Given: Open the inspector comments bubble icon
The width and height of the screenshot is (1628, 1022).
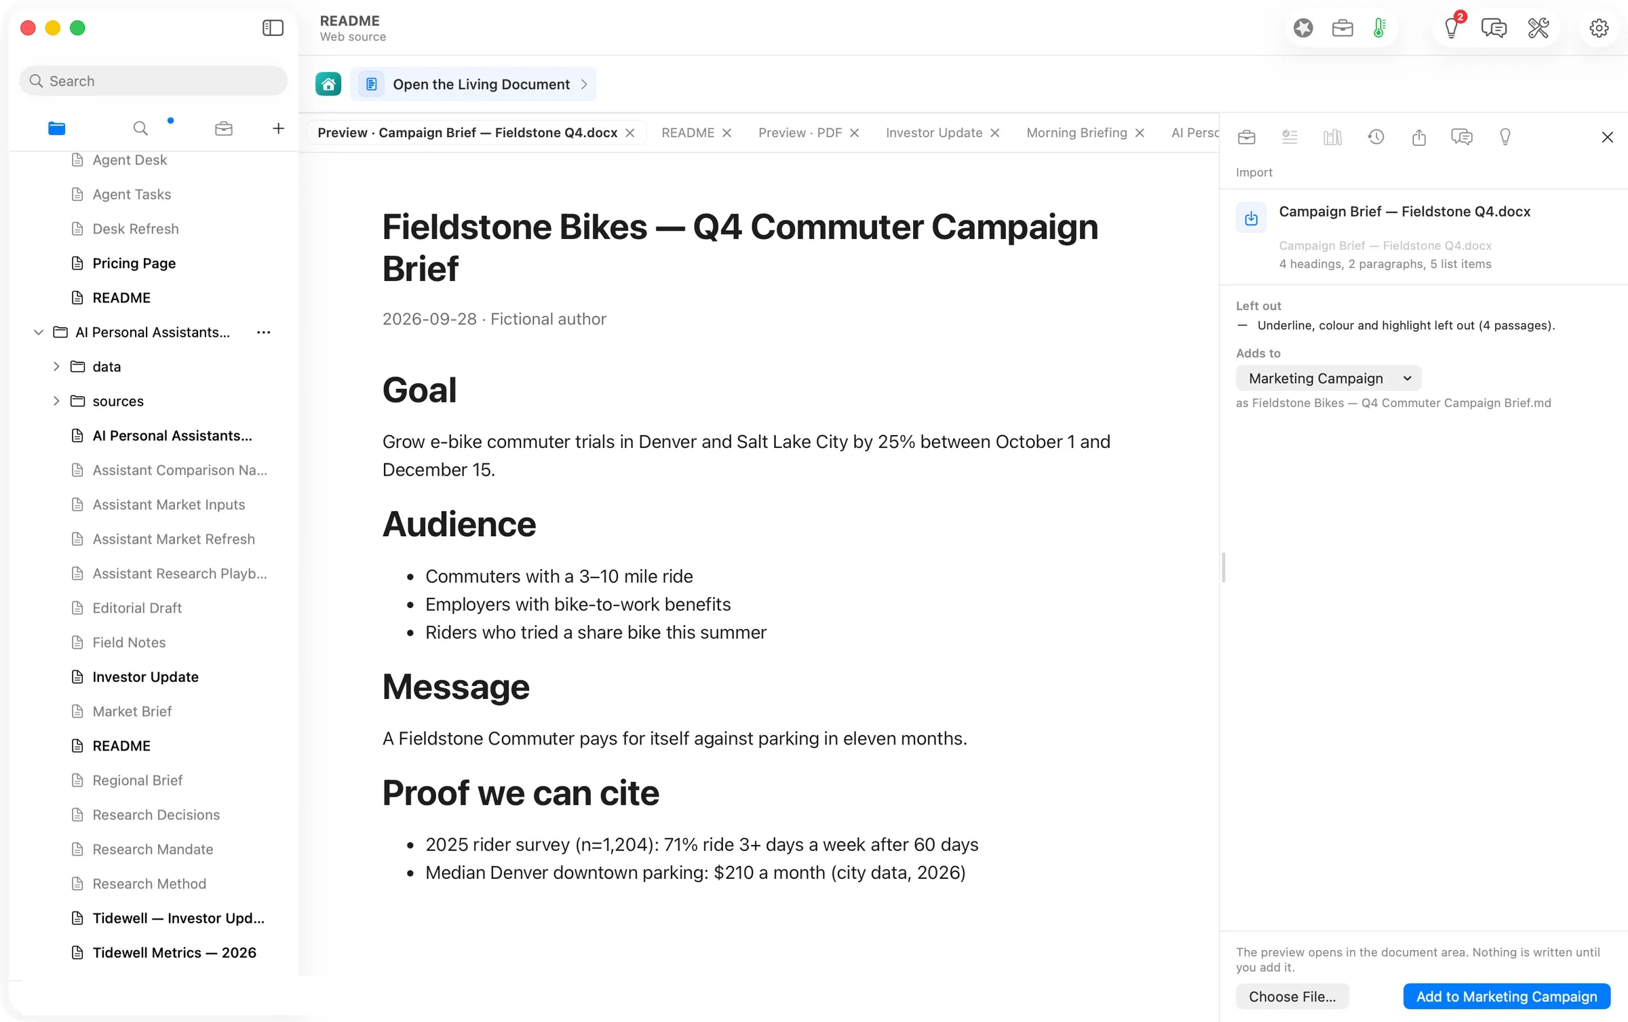Looking at the screenshot, I should click(1462, 137).
